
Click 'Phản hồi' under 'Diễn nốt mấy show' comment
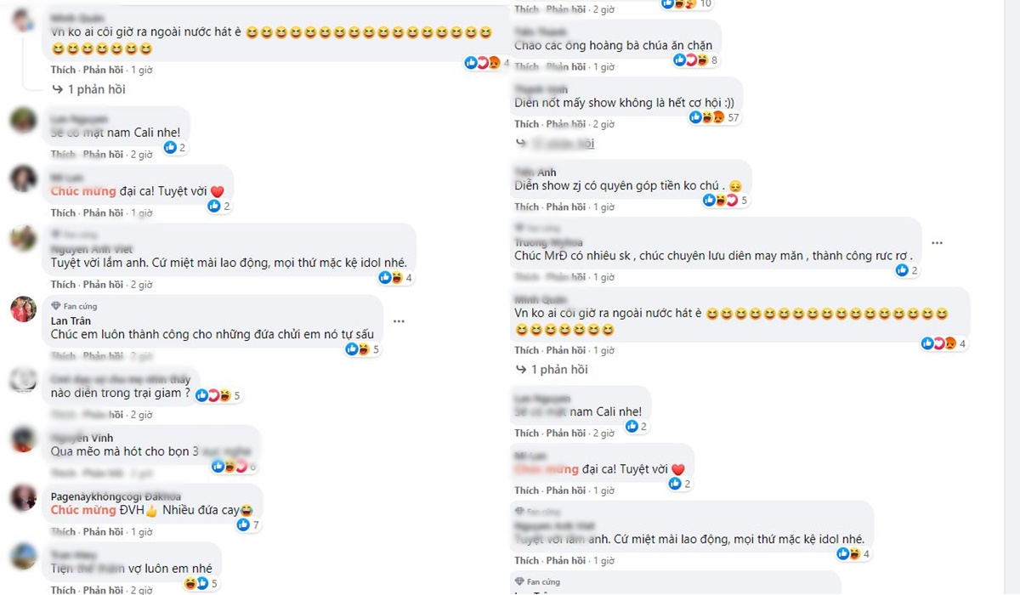(567, 124)
